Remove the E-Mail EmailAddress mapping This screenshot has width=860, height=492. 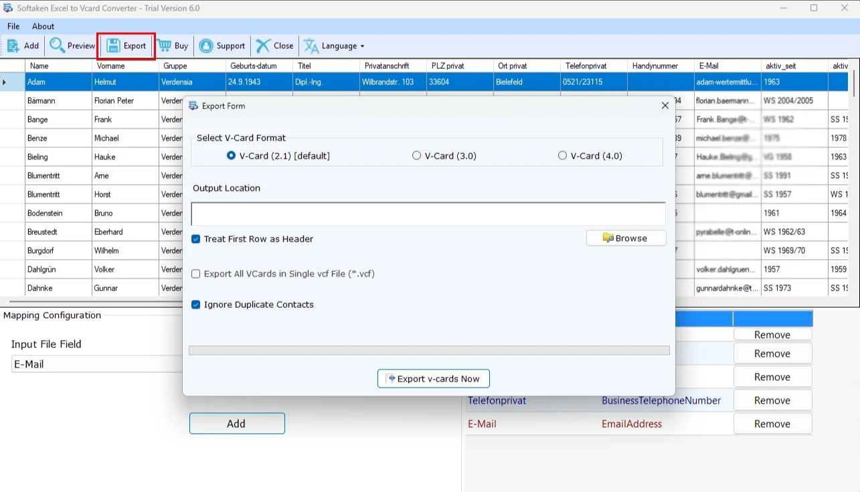pos(772,424)
